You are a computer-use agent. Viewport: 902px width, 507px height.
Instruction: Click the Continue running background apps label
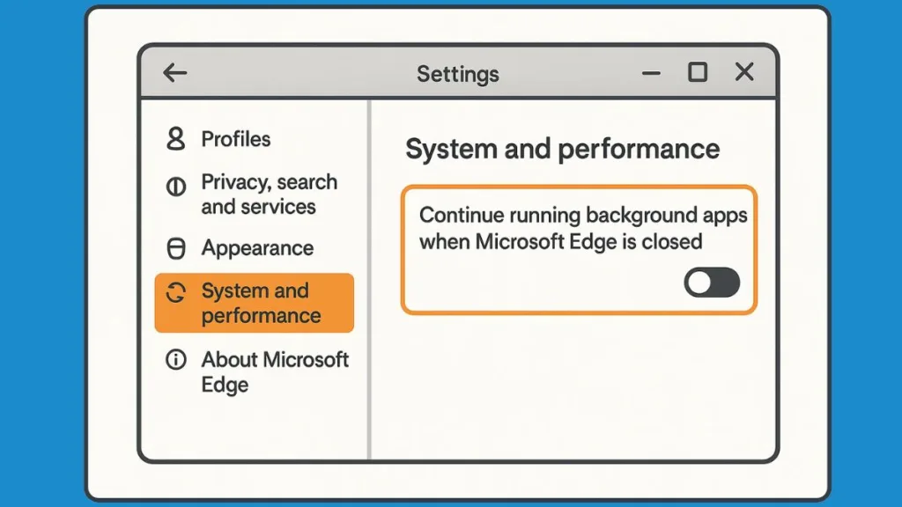pyautogui.click(x=582, y=228)
